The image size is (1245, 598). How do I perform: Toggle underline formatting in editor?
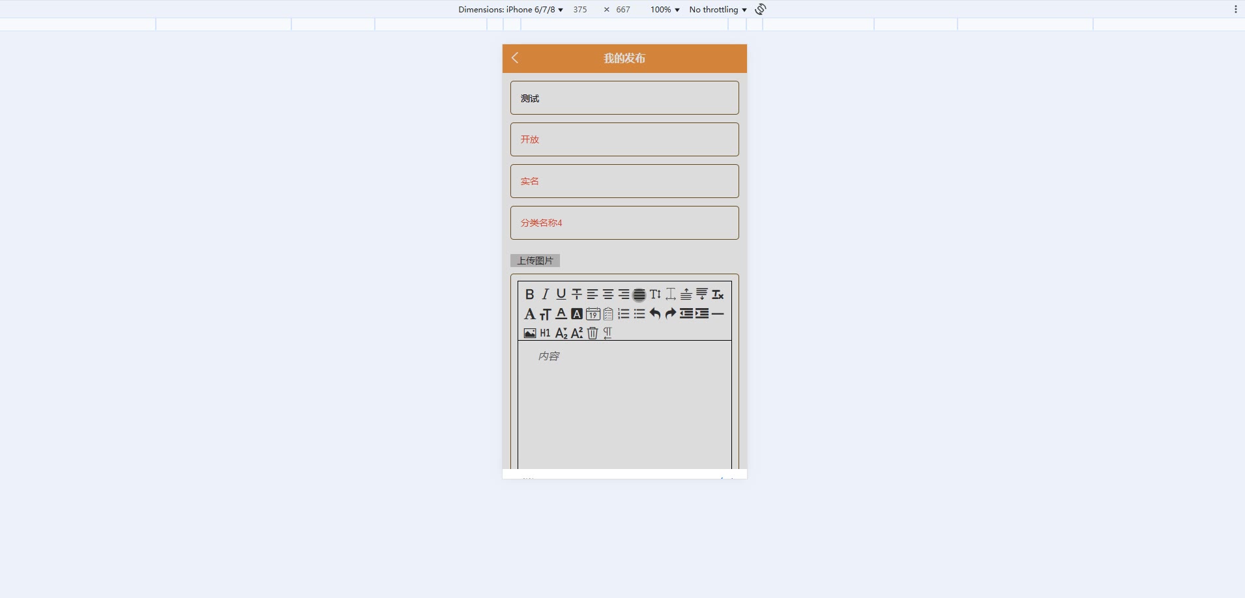tap(561, 294)
